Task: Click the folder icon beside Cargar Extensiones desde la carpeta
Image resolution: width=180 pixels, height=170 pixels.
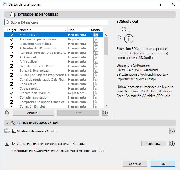Action: (x=7, y=144)
